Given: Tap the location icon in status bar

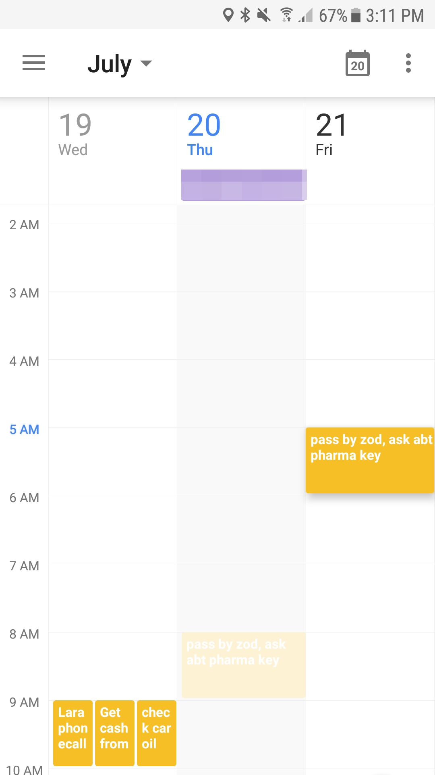Looking at the screenshot, I should click(x=228, y=15).
